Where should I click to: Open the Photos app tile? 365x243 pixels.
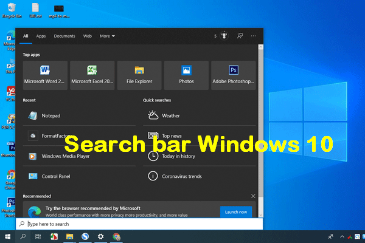(186, 75)
